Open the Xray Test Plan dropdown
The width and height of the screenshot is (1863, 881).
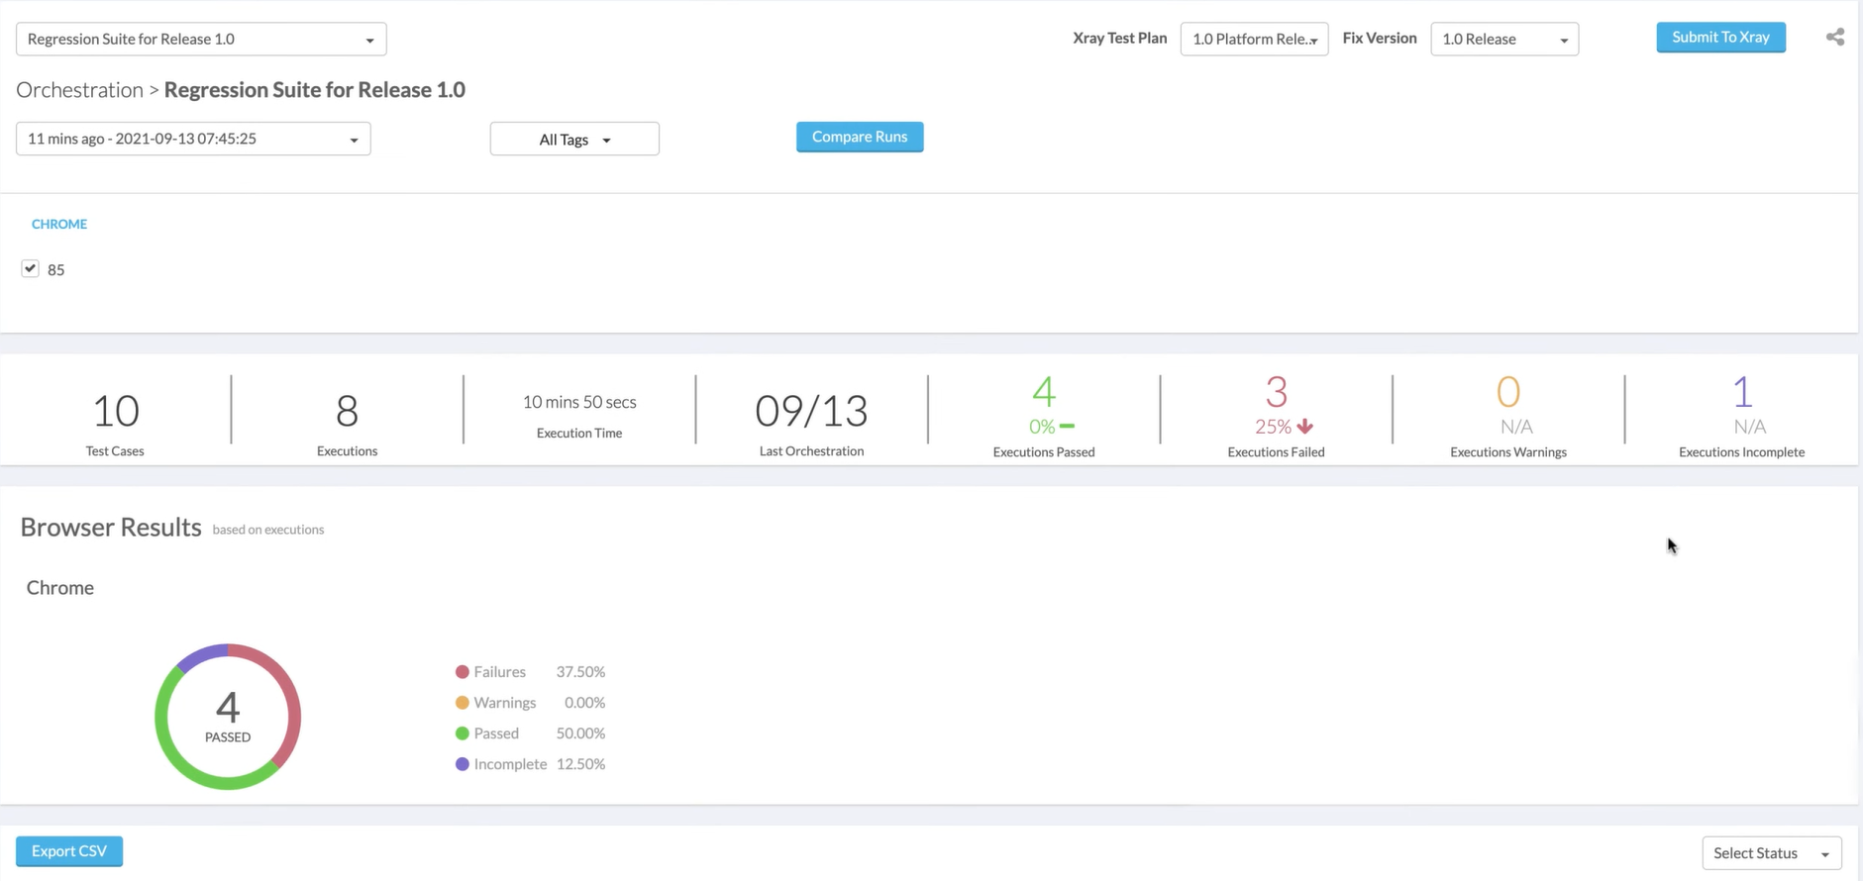(x=1254, y=40)
